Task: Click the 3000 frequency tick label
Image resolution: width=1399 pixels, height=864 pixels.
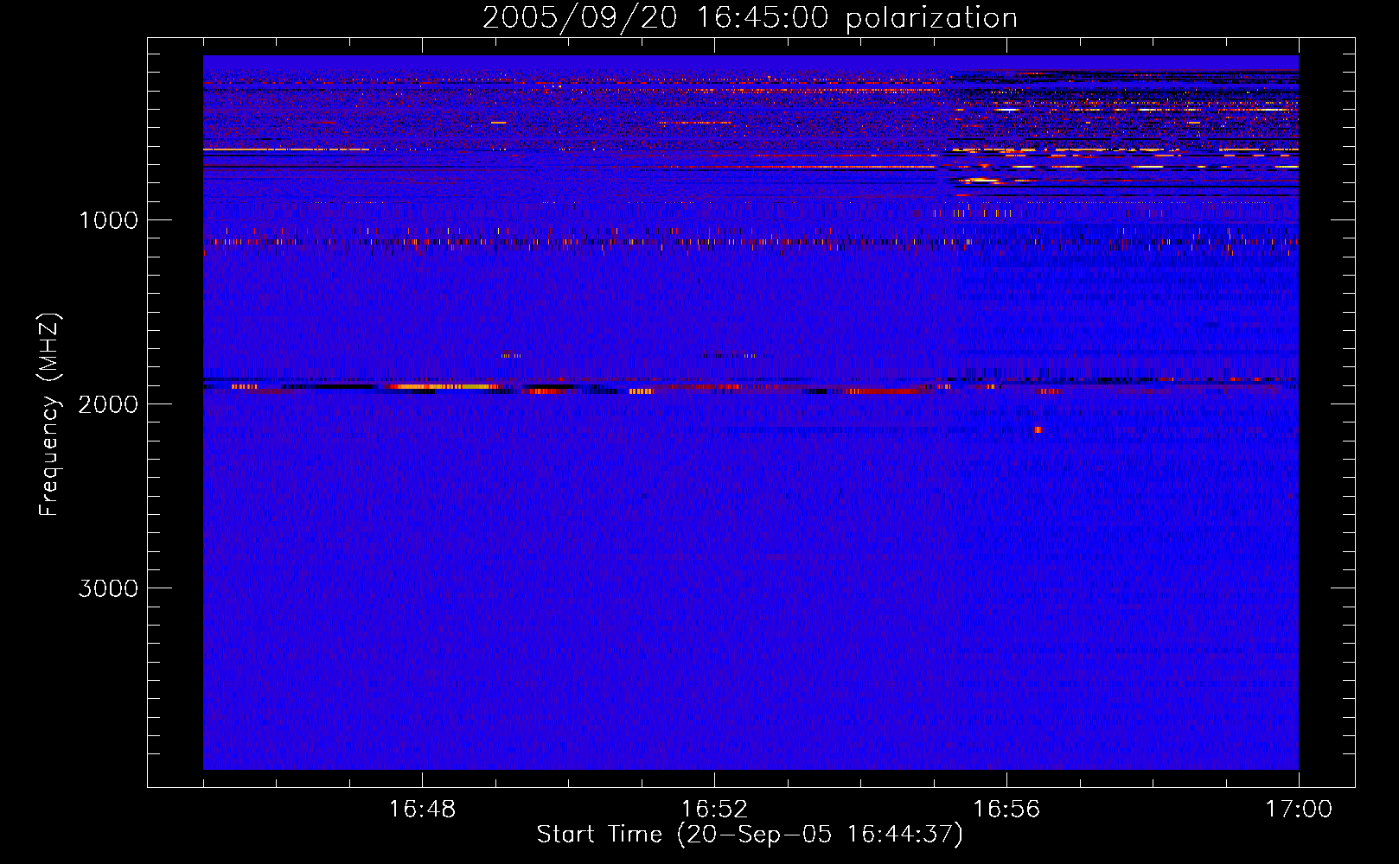Action: (108, 588)
